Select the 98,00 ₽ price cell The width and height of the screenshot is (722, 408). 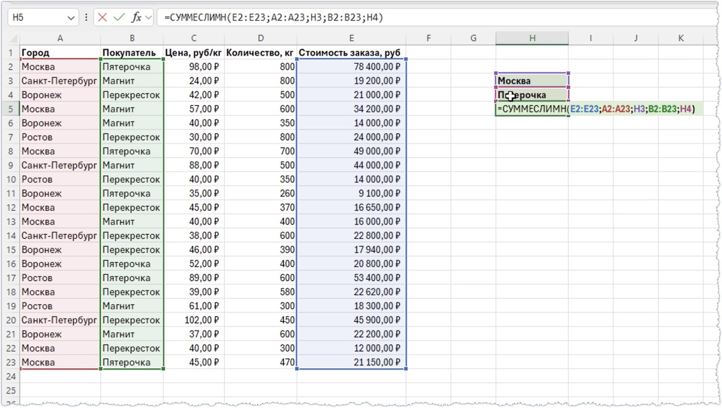[194, 67]
